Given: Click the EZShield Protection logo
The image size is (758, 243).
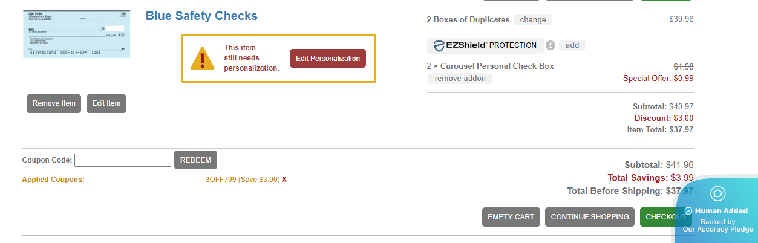Looking at the screenshot, I should (x=485, y=45).
